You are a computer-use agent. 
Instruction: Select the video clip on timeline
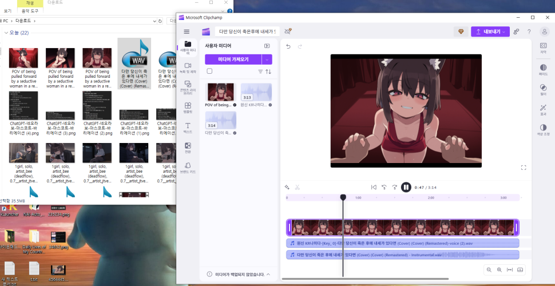coord(403,228)
